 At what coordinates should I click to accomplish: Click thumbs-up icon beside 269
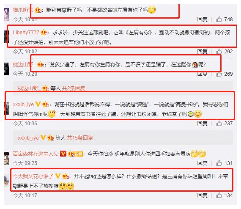[219, 74]
